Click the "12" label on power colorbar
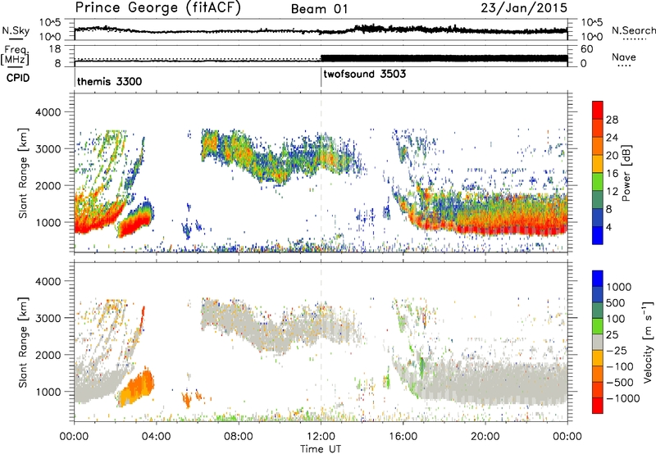The height and width of the screenshot is (454, 656). 612,192
